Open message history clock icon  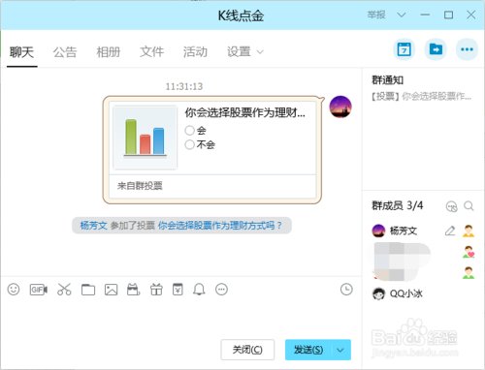346,289
